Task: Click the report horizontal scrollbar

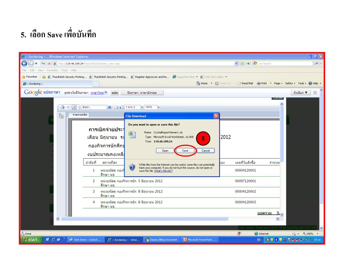Action: tap(144, 219)
